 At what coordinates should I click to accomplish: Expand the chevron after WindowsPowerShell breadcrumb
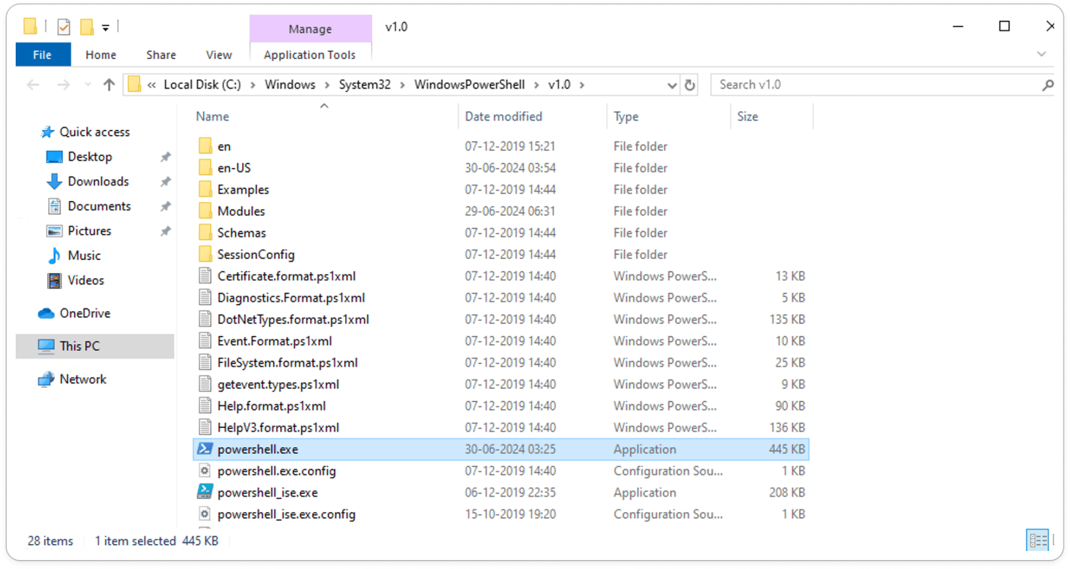click(x=536, y=85)
